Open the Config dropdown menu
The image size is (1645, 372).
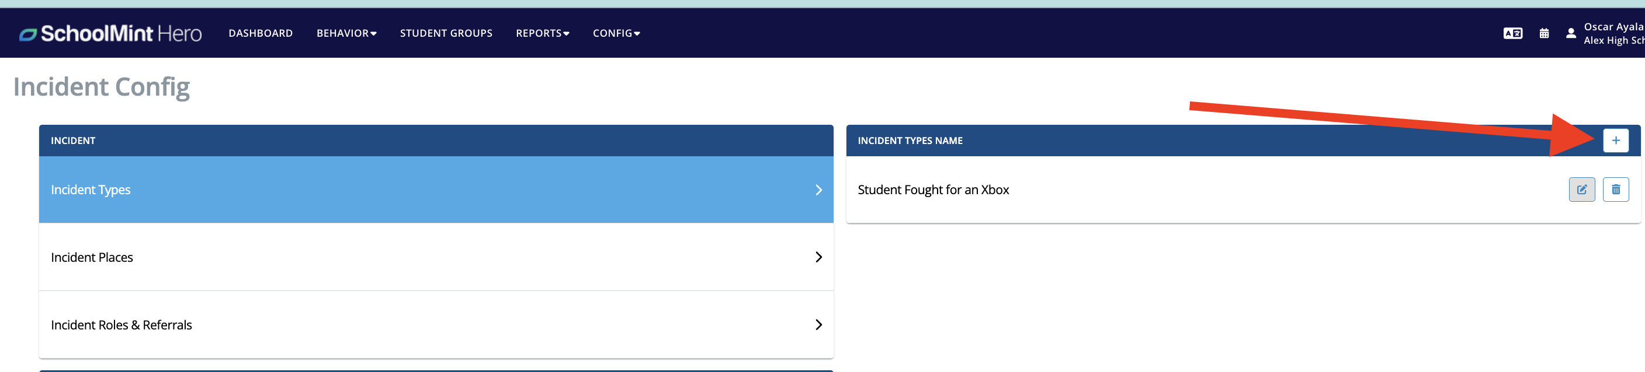(616, 33)
